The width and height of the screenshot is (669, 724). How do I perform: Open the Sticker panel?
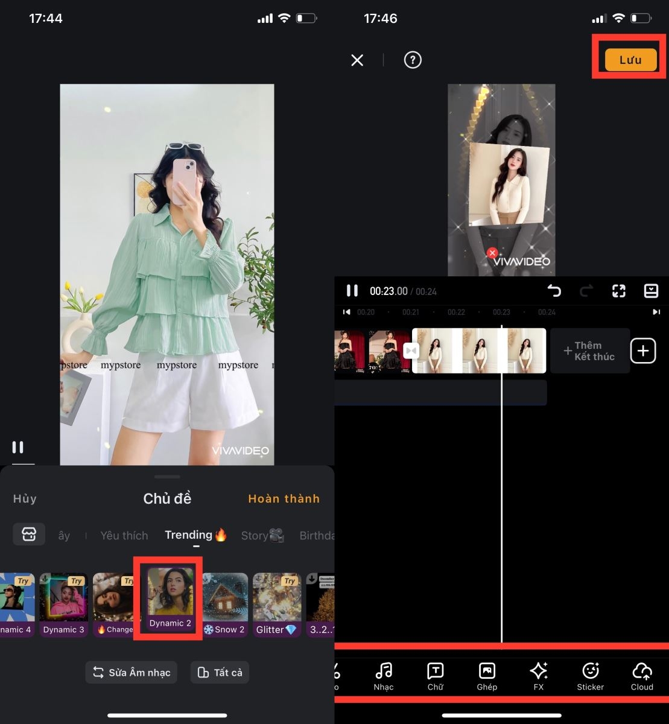pos(590,676)
